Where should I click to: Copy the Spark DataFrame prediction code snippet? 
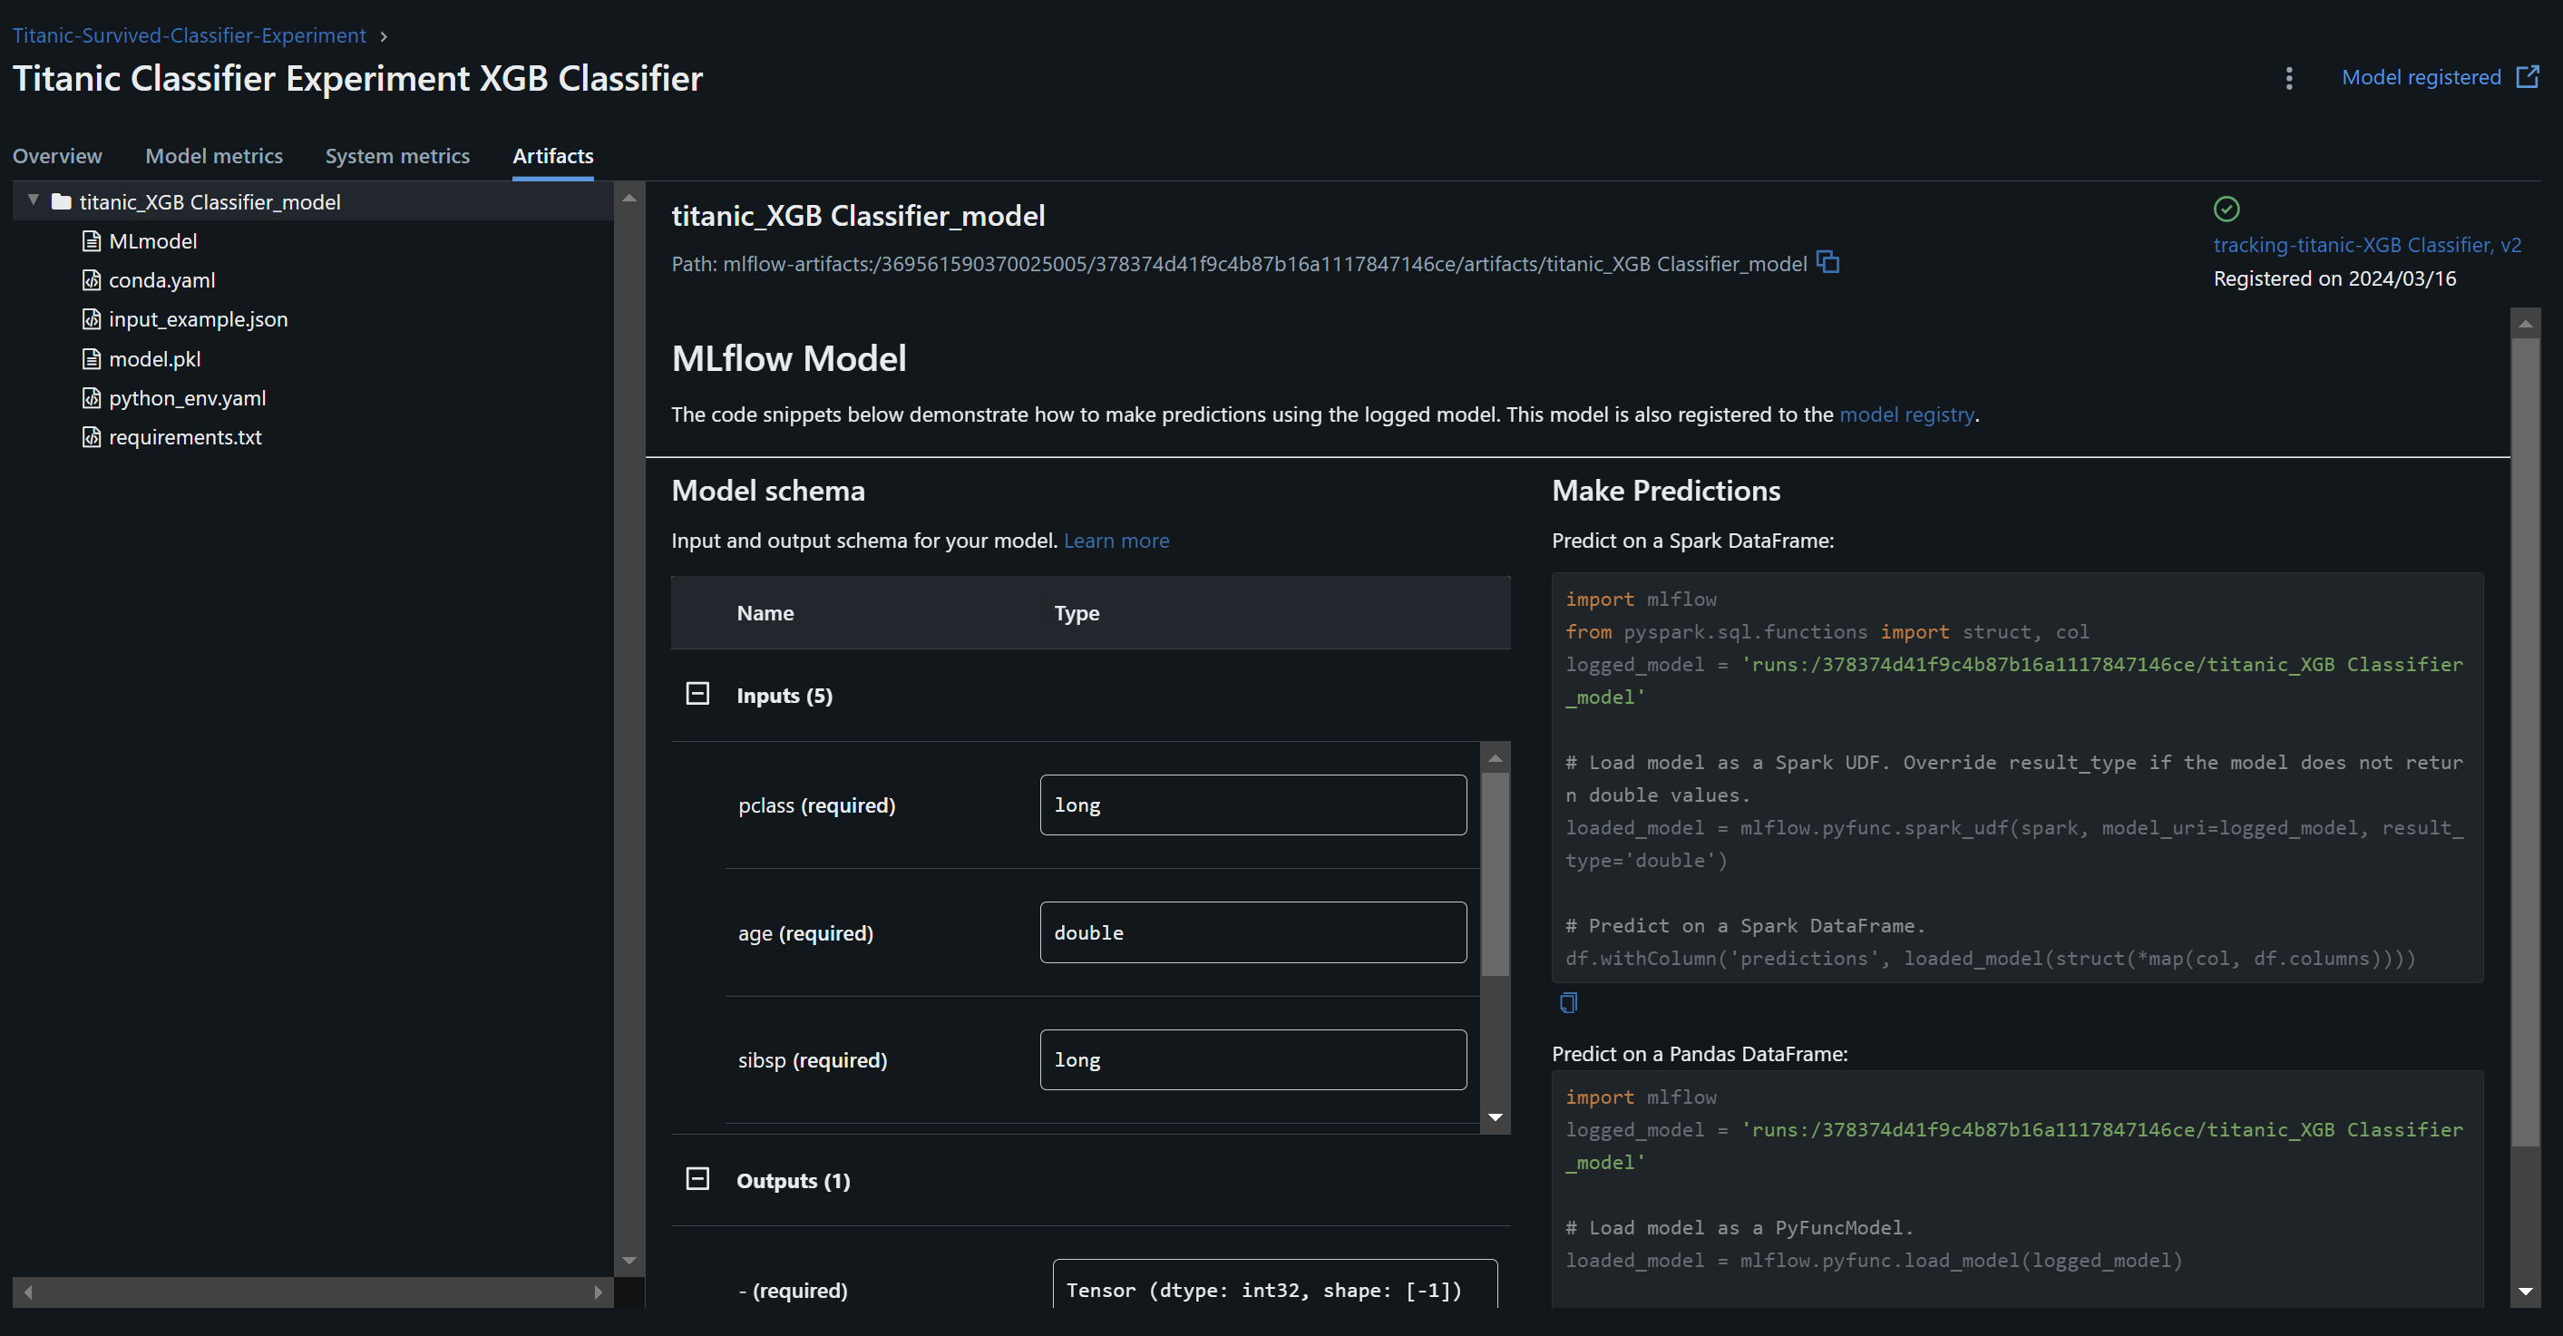1569,1001
